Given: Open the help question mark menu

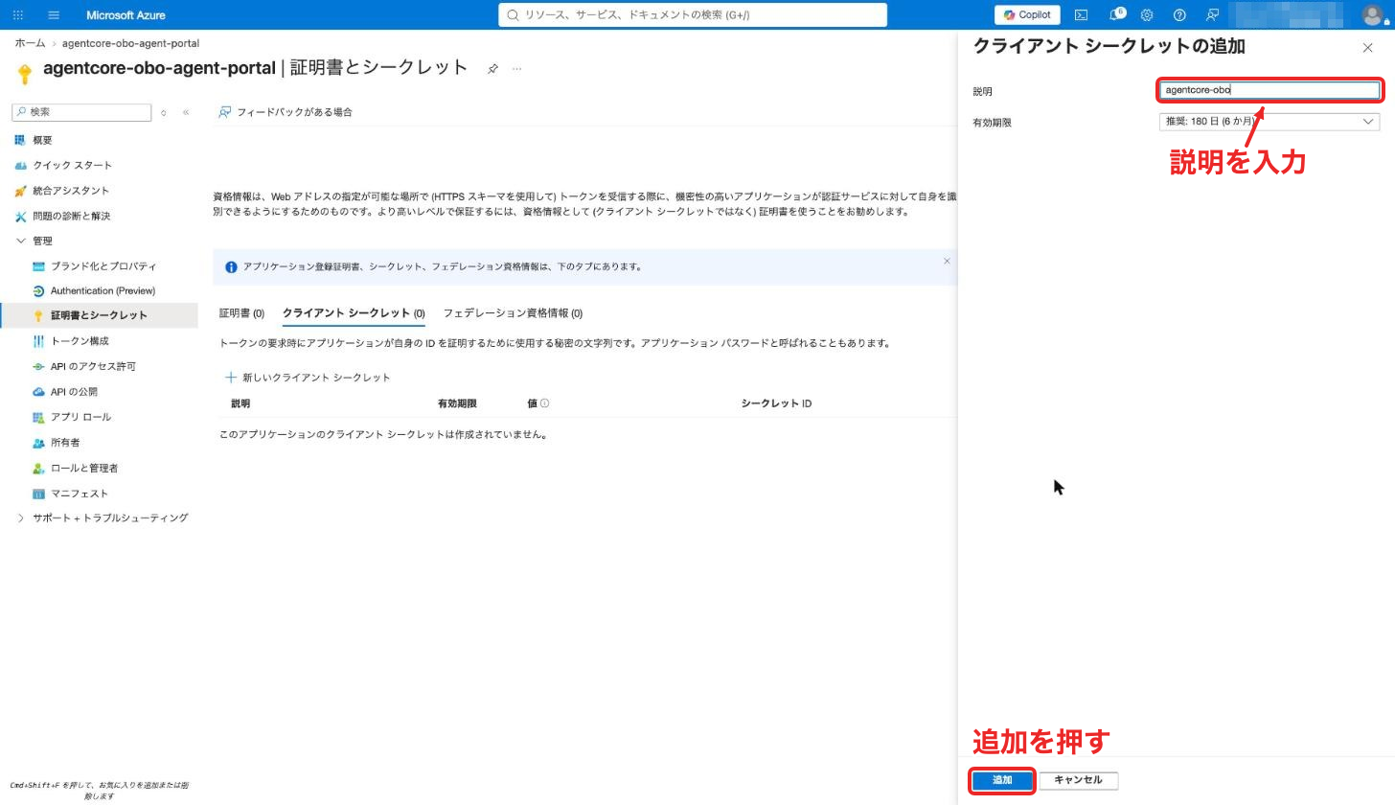Looking at the screenshot, I should click(1179, 14).
